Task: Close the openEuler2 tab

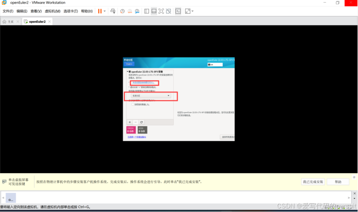Action: pos(49,22)
